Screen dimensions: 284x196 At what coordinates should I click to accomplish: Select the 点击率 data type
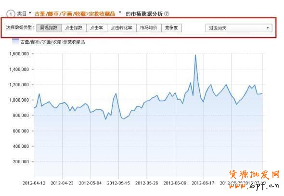[x=97, y=28]
